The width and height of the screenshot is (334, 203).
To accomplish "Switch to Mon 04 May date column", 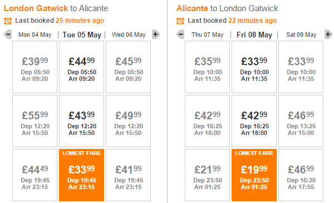I will coord(35,35).
